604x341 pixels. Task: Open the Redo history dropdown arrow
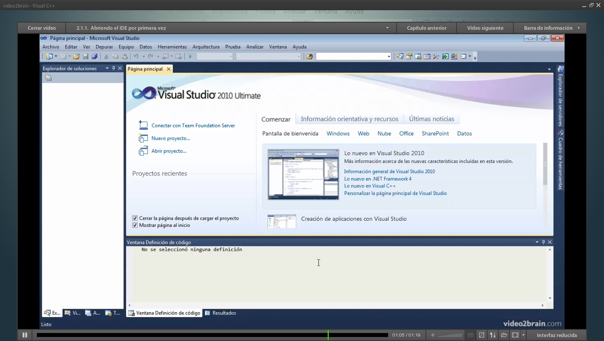(x=158, y=56)
